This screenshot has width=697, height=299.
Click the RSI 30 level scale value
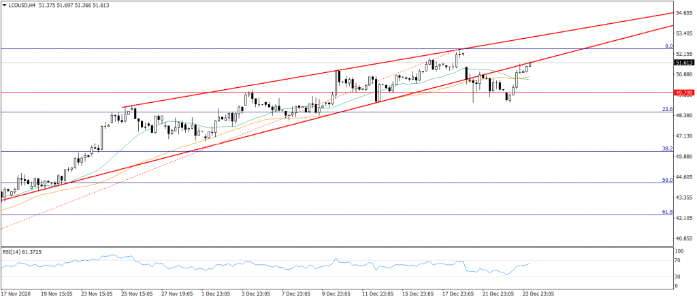[679, 277]
